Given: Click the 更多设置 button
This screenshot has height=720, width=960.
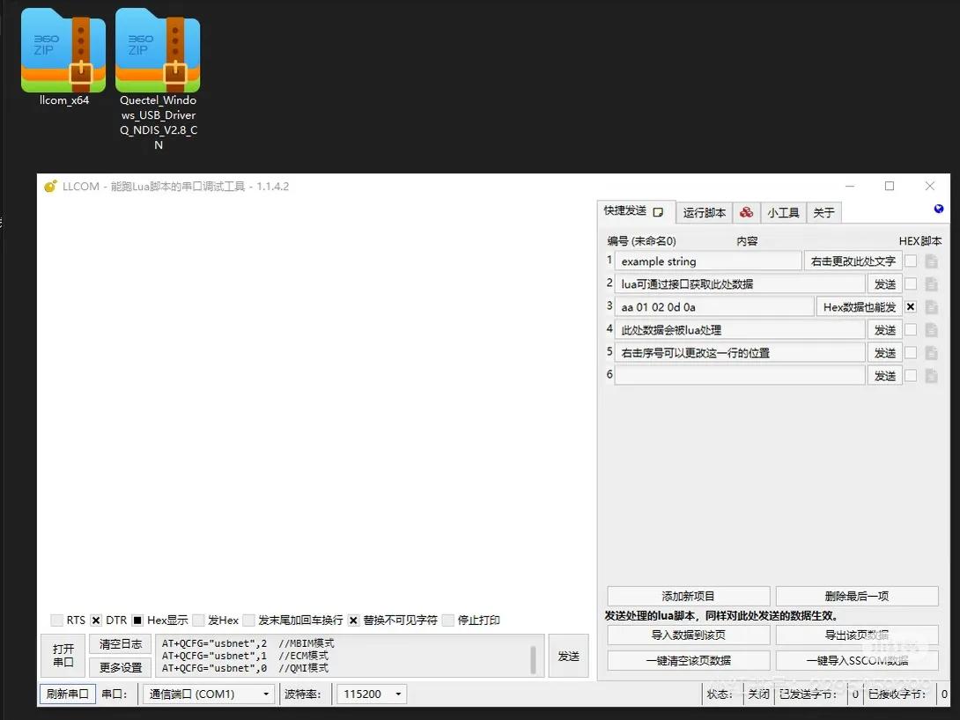Looking at the screenshot, I should [x=120, y=667].
